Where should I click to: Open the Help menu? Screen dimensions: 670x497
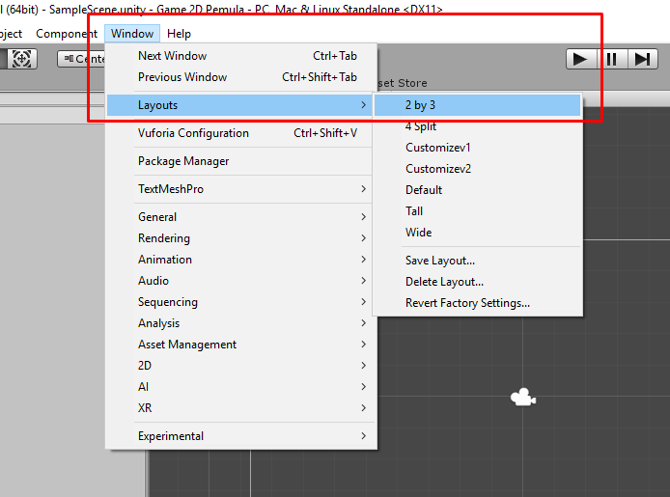pyautogui.click(x=179, y=34)
